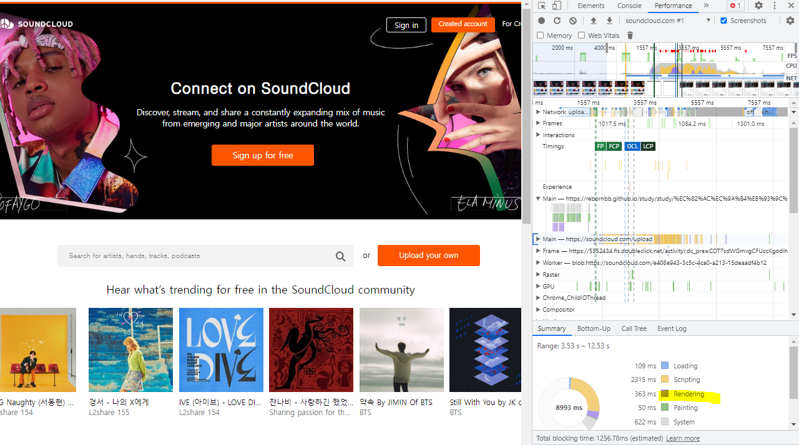Click Sign up for free button
799x445 pixels.
(x=263, y=155)
